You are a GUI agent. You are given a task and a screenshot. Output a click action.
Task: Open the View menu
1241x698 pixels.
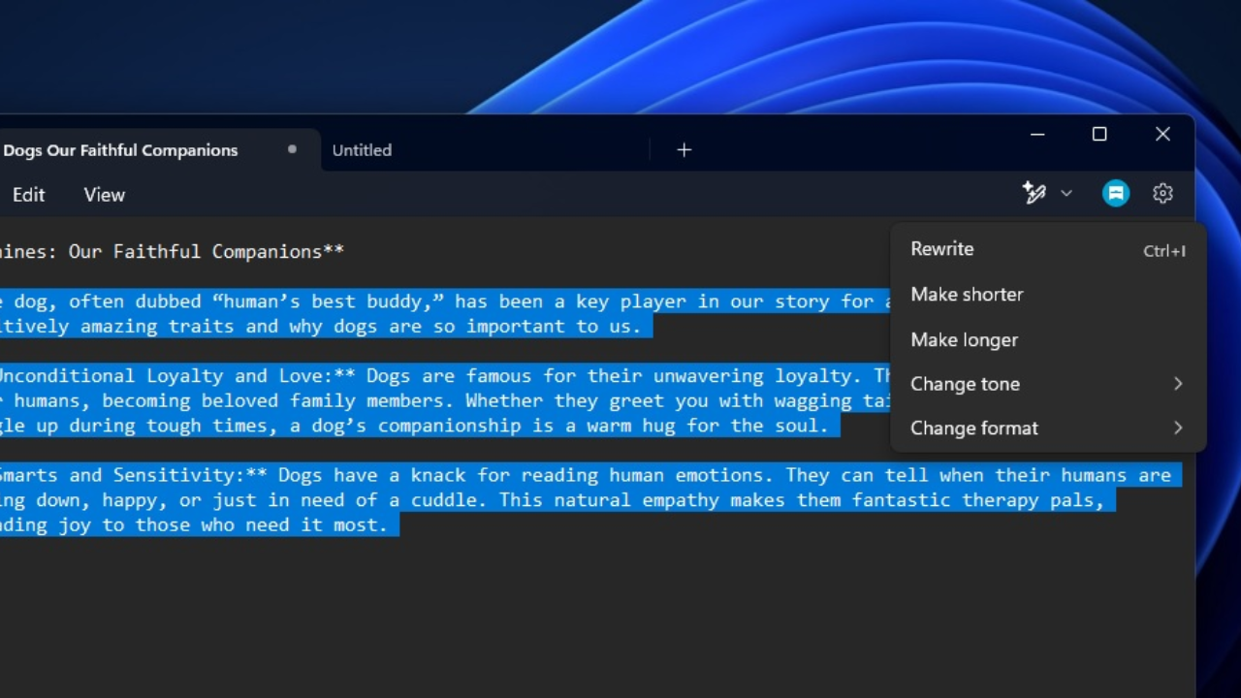(x=104, y=195)
